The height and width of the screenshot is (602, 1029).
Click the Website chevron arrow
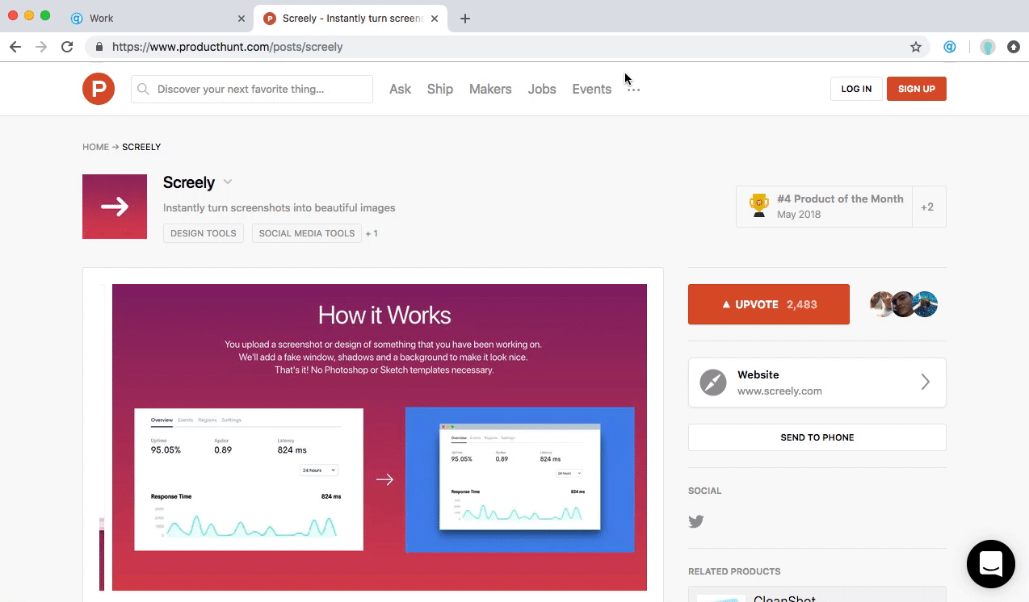[x=926, y=383]
